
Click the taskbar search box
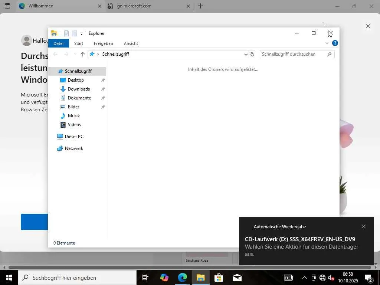(77, 278)
